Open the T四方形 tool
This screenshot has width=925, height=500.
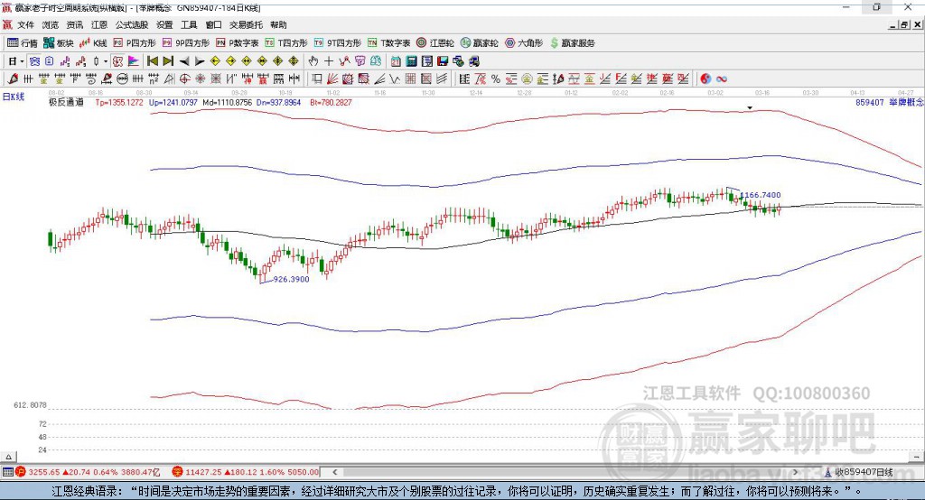point(286,43)
